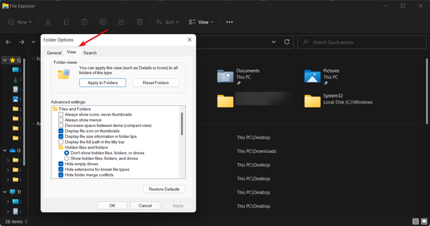Click the Delete trash can icon
The height and width of the screenshot is (226, 430).
pyautogui.click(x=139, y=22)
